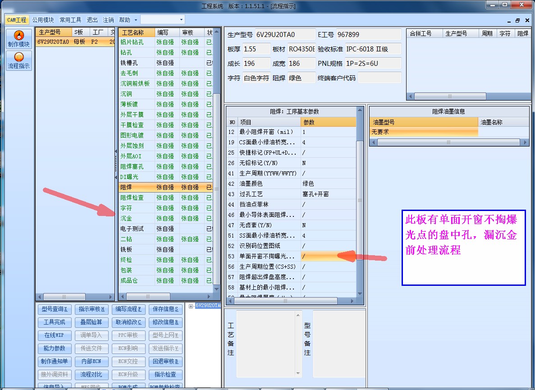Click the 保存信息S button
The height and width of the screenshot is (390, 535).
pos(165,309)
